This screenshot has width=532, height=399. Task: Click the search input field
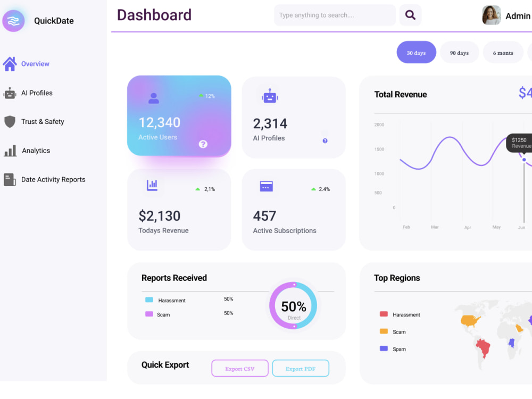coord(335,15)
